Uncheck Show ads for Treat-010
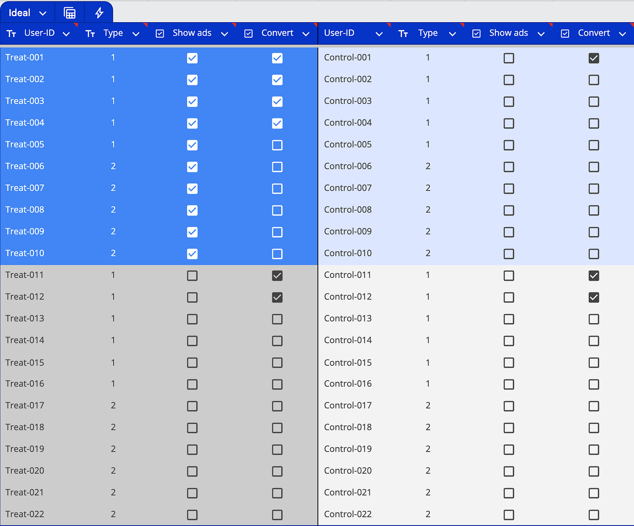 192,254
